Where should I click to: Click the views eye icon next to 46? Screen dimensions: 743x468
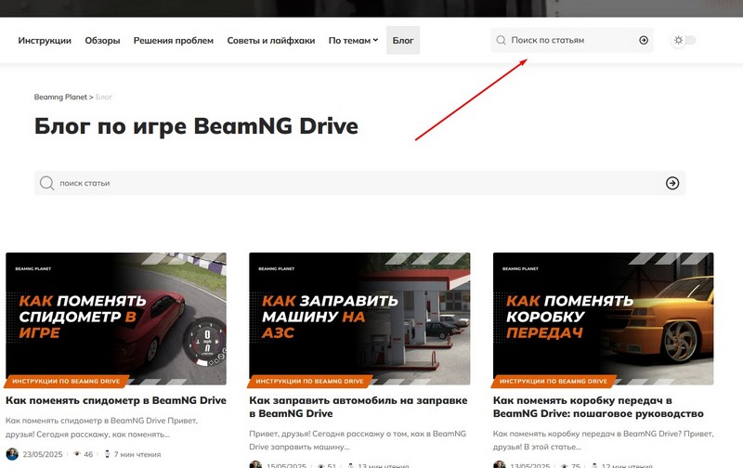click(x=77, y=454)
